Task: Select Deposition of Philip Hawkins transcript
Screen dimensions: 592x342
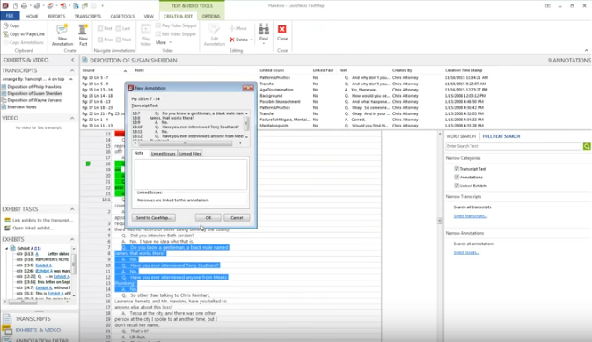Action: coord(34,87)
